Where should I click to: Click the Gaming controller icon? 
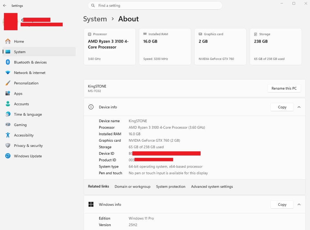pos(8,124)
